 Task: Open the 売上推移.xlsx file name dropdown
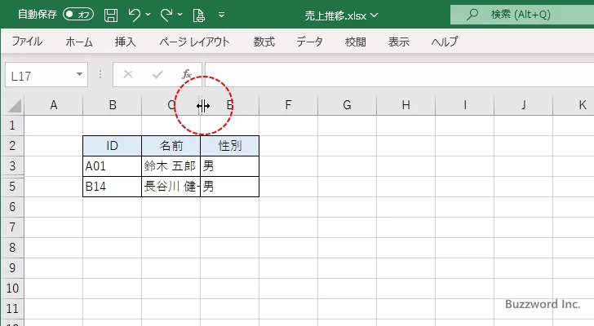[375, 15]
